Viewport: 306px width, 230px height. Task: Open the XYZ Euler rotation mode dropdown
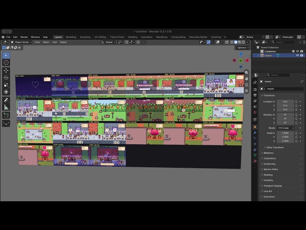[286, 128]
